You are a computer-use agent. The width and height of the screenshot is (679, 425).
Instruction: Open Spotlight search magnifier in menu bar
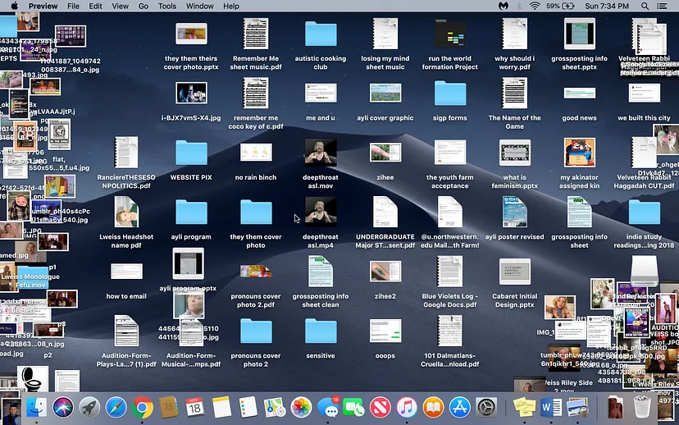coord(645,6)
